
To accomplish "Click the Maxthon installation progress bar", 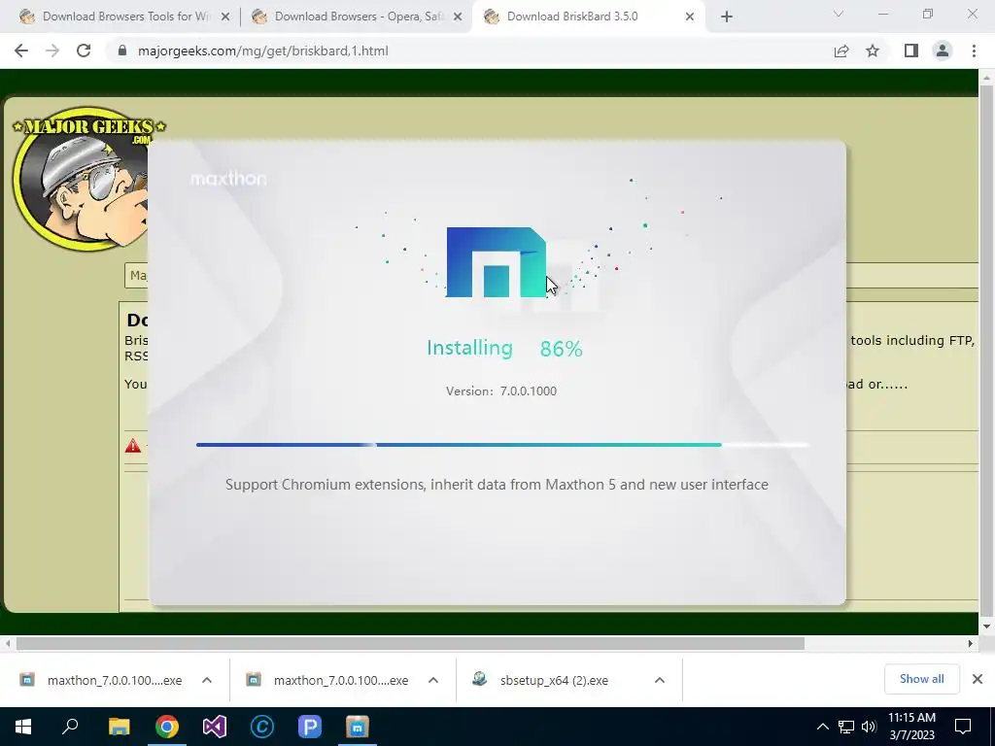I will 502,445.
